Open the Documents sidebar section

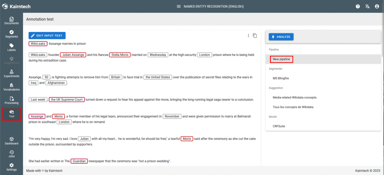(x=12, y=21)
